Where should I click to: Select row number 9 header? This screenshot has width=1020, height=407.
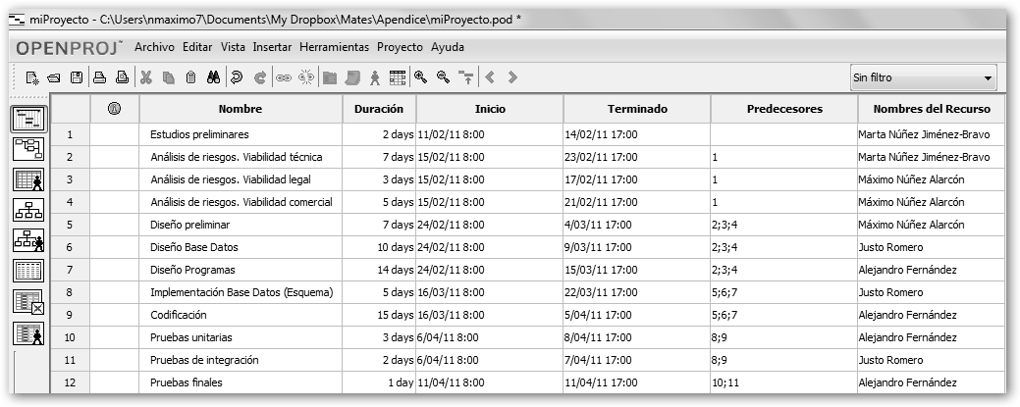point(70,315)
